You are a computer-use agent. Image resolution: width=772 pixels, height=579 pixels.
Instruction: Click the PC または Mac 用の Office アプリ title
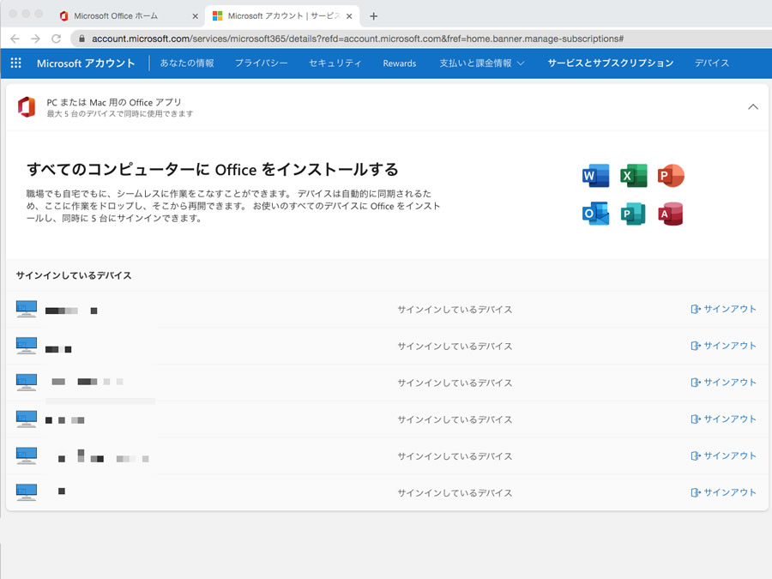(x=114, y=102)
